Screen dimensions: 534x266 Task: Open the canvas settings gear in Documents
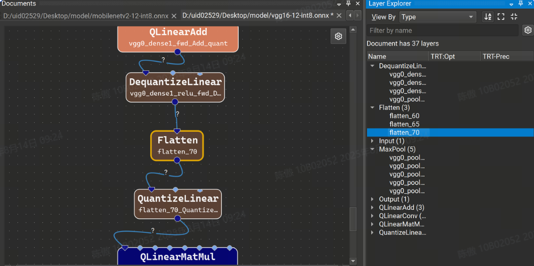338,36
